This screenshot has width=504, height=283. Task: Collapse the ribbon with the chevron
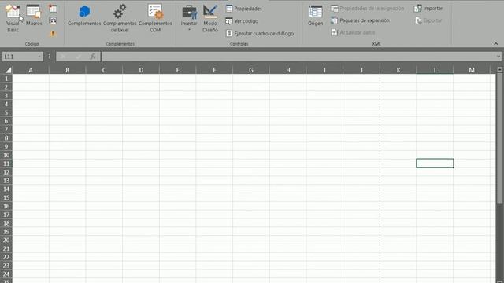click(x=495, y=43)
